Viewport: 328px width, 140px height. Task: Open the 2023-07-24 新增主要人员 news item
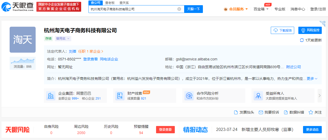tap(255, 130)
